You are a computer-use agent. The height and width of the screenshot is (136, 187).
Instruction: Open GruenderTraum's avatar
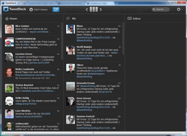tap(71, 86)
